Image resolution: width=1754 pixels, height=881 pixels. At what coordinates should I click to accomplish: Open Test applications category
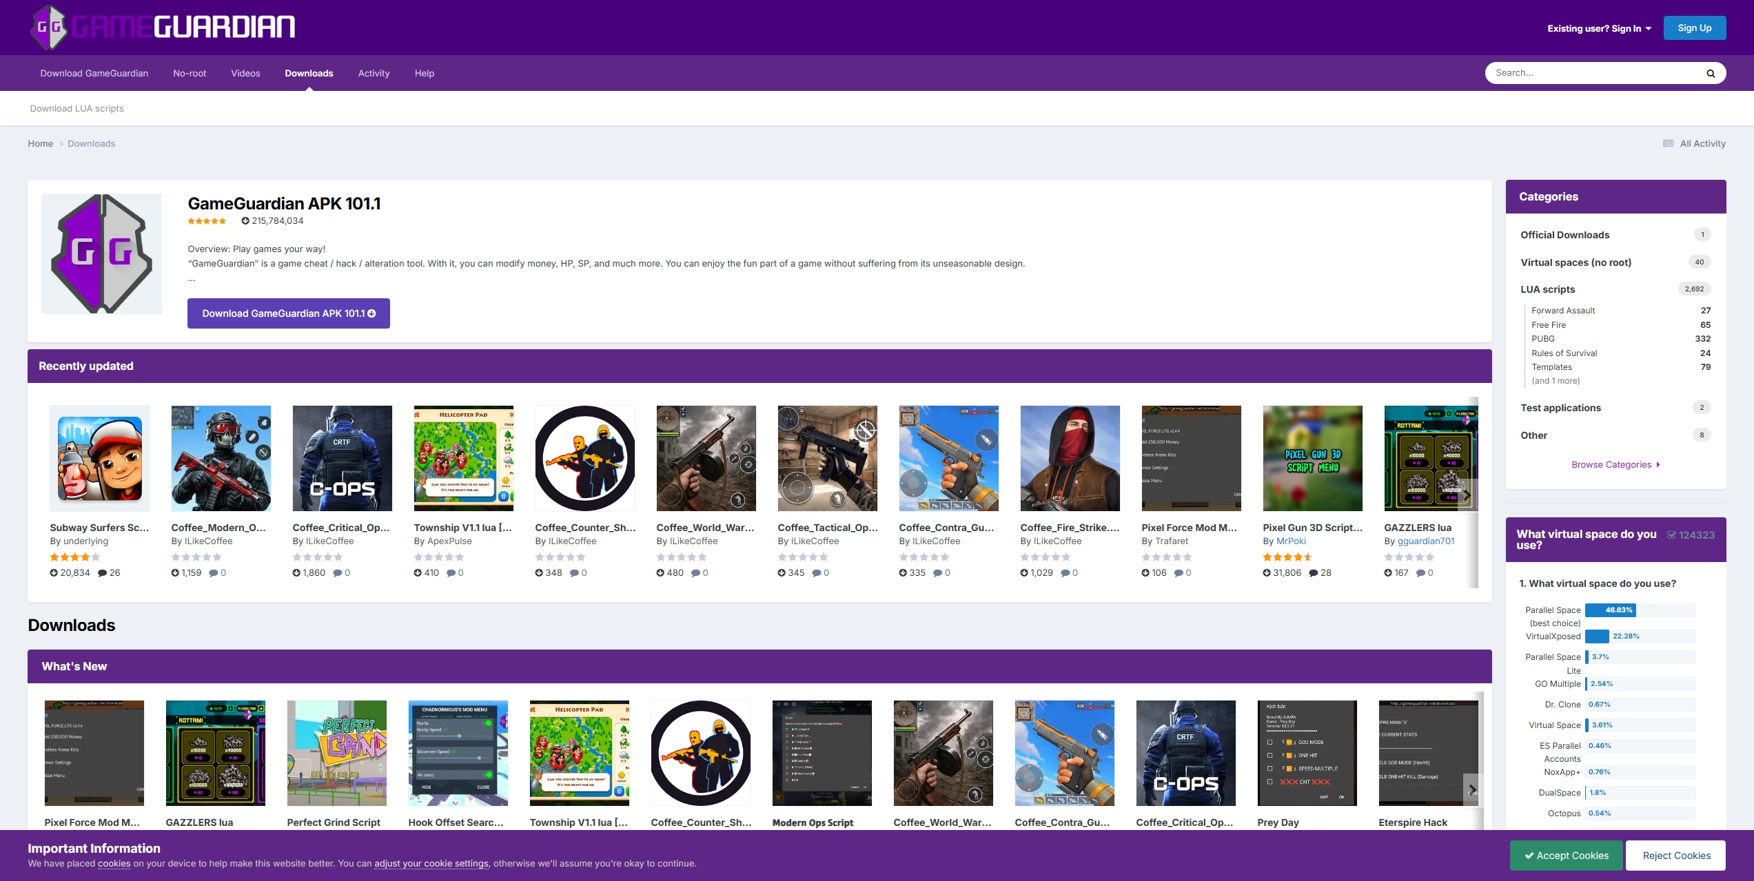point(1561,408)
